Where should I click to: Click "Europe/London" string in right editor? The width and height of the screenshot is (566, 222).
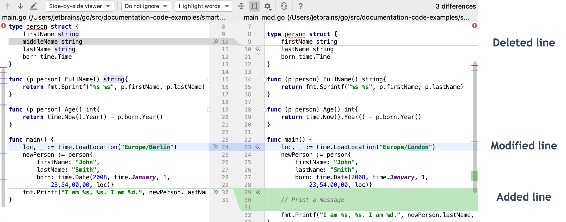[406, 147]
